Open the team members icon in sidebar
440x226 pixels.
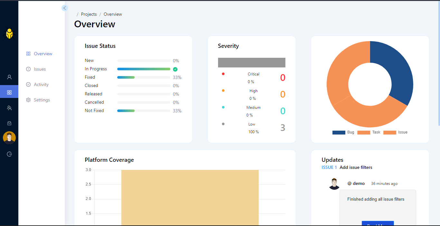pos(9,108)
